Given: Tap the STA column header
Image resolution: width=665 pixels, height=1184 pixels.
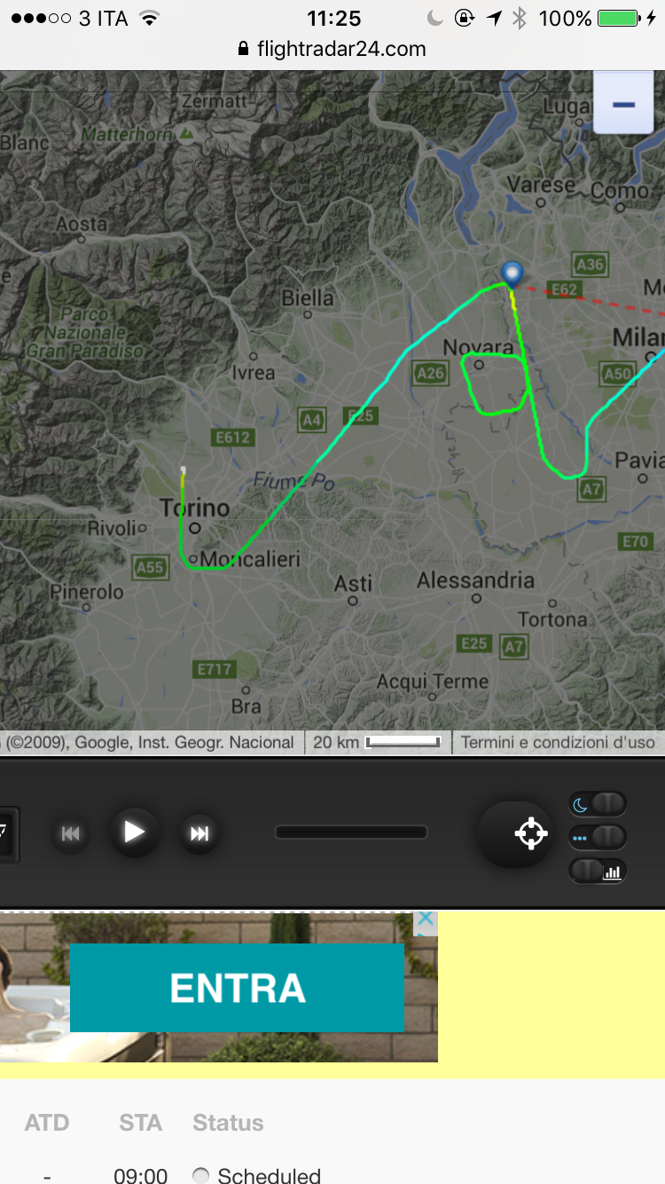Looking at the screenshot, I should [x=141, y=1123].
